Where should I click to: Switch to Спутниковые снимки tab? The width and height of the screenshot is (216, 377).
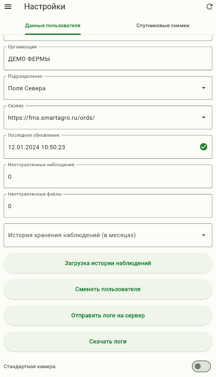click(163, 26)
